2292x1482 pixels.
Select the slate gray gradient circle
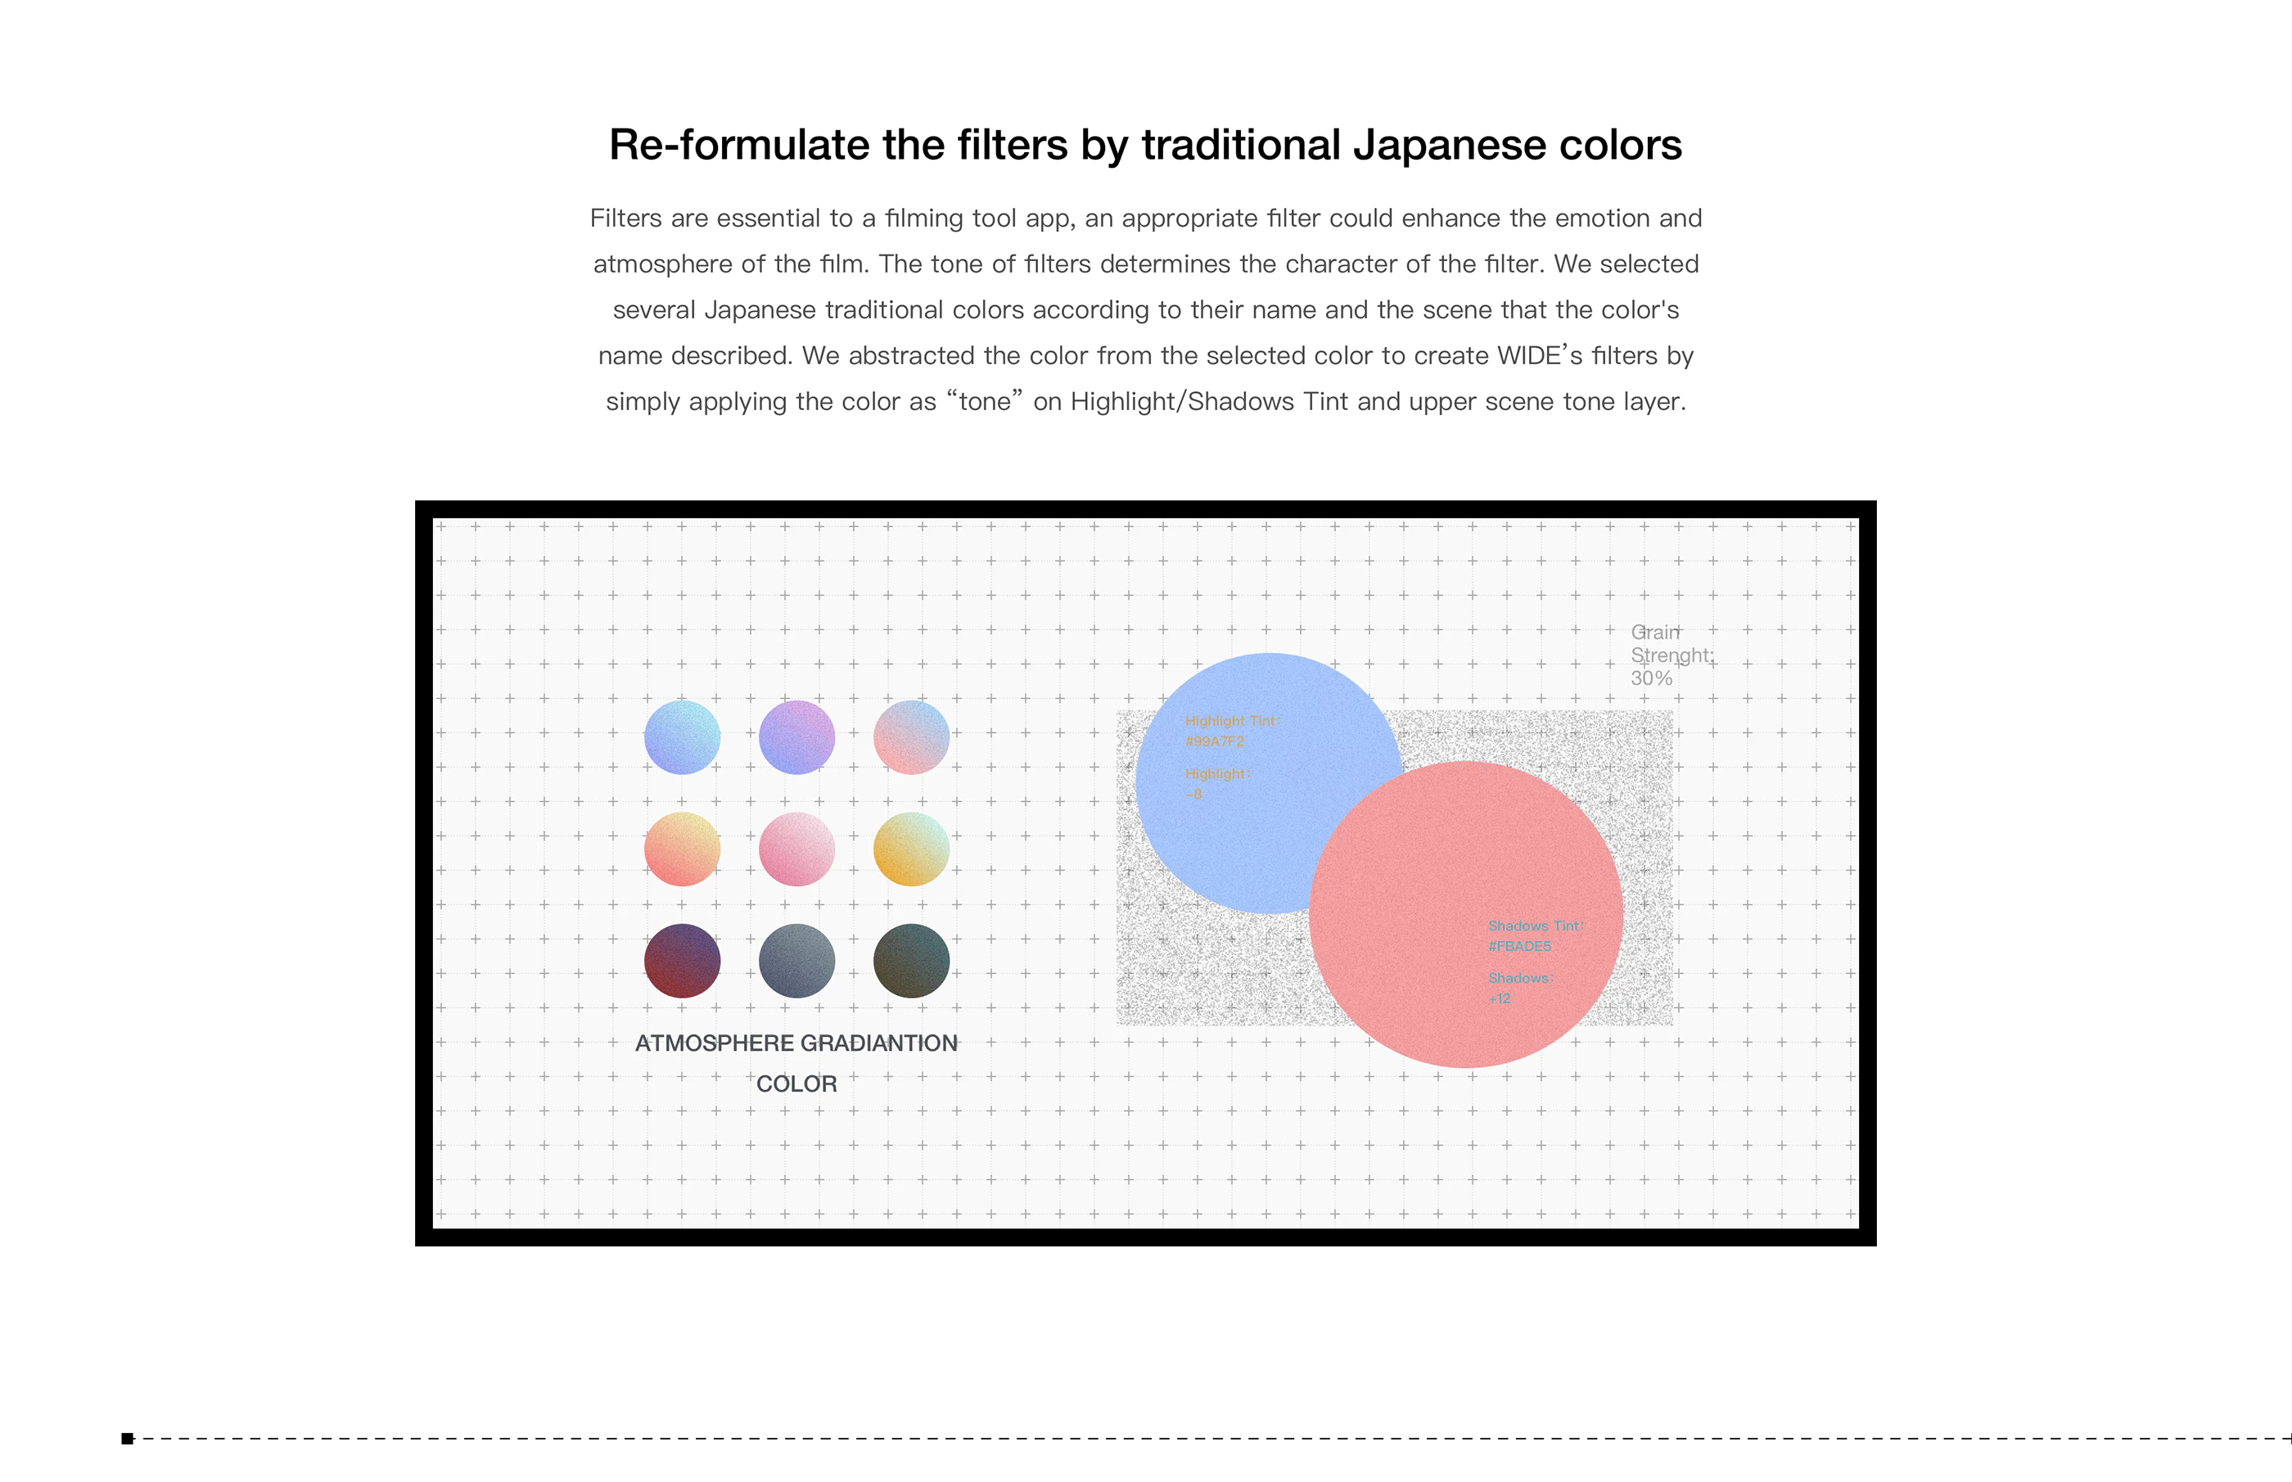point(796,961)
